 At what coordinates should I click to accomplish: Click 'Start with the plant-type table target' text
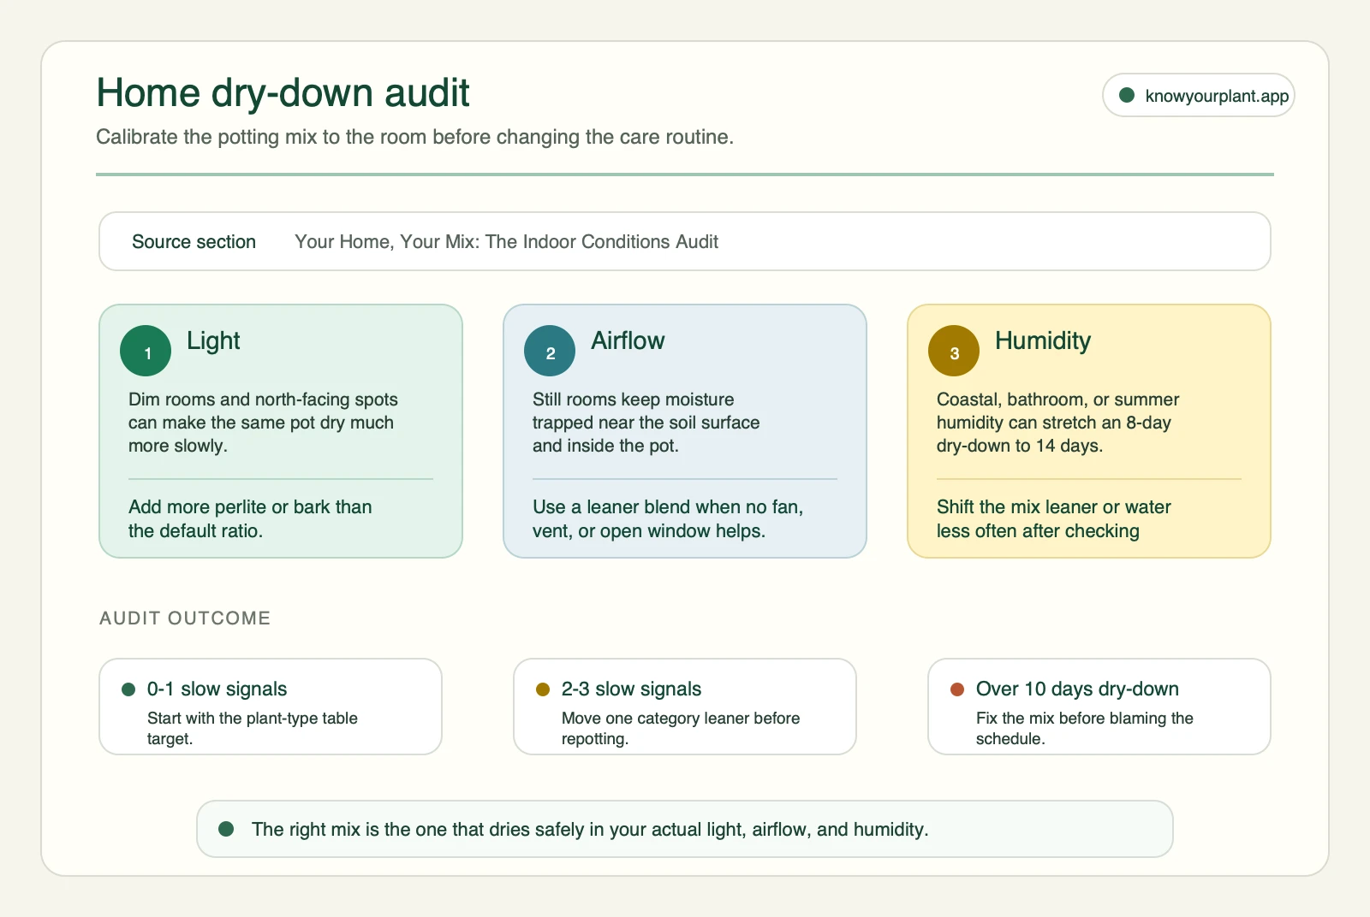(x=253, y=728)
